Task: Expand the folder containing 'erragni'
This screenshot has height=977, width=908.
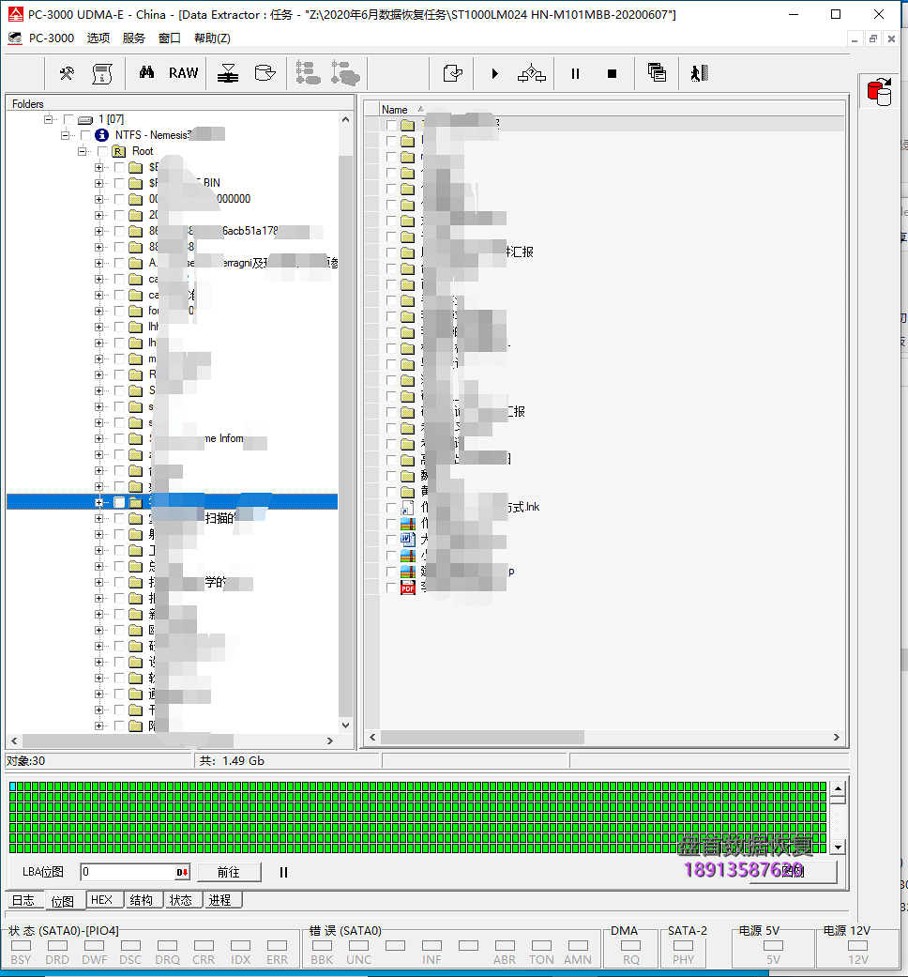Action: (x=98, y=263)
